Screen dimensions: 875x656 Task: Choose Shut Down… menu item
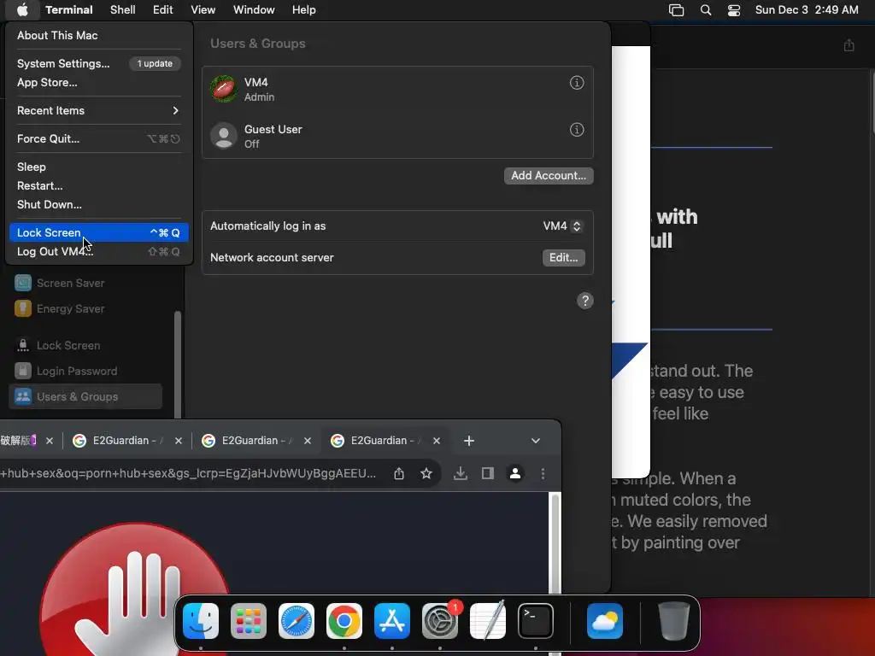(99, 205)
